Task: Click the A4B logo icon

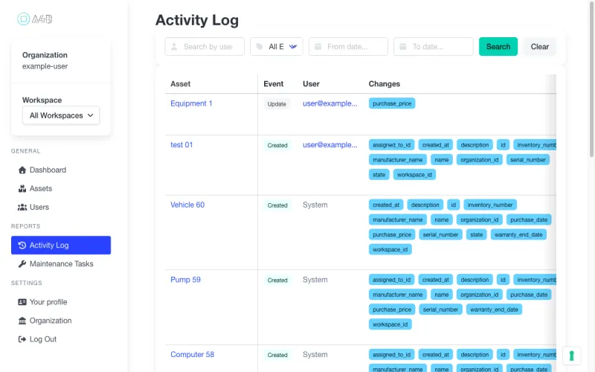Action: 23,19
